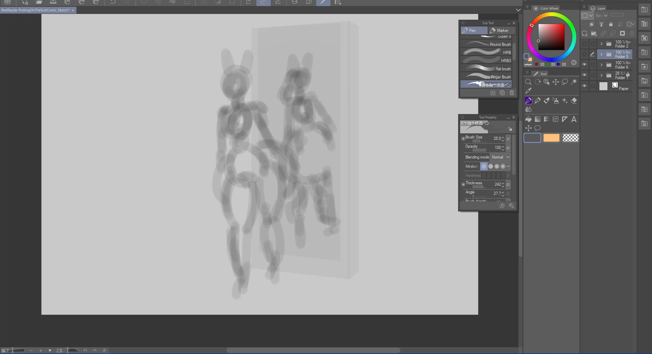Expand Folder 5 in the layer list

(601, 54)
